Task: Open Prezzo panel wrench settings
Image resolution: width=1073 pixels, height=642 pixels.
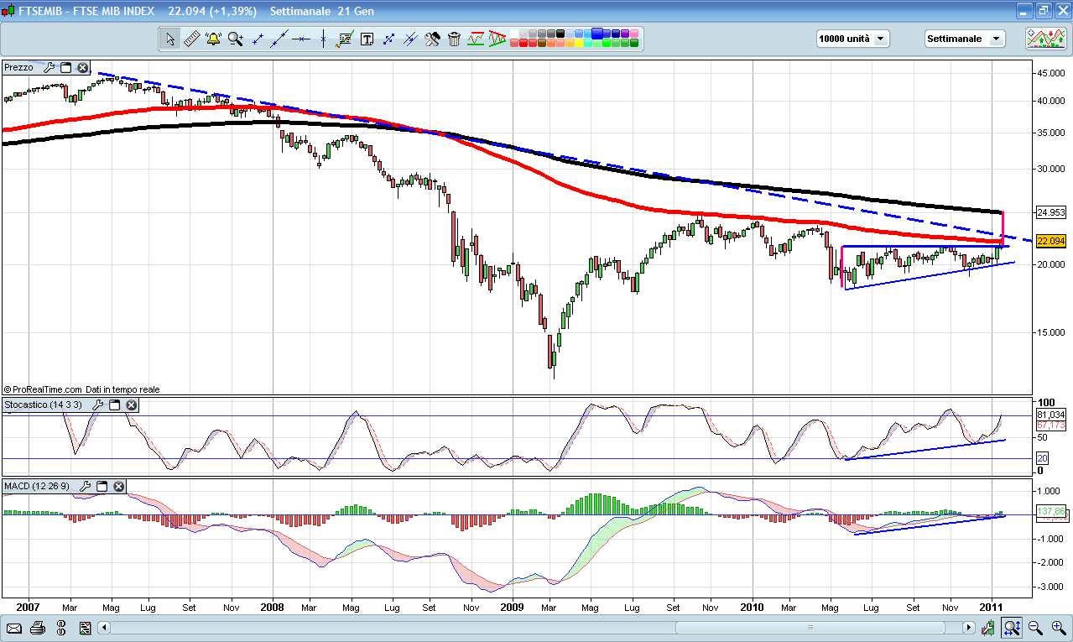Action: click(x=49, y=67)
